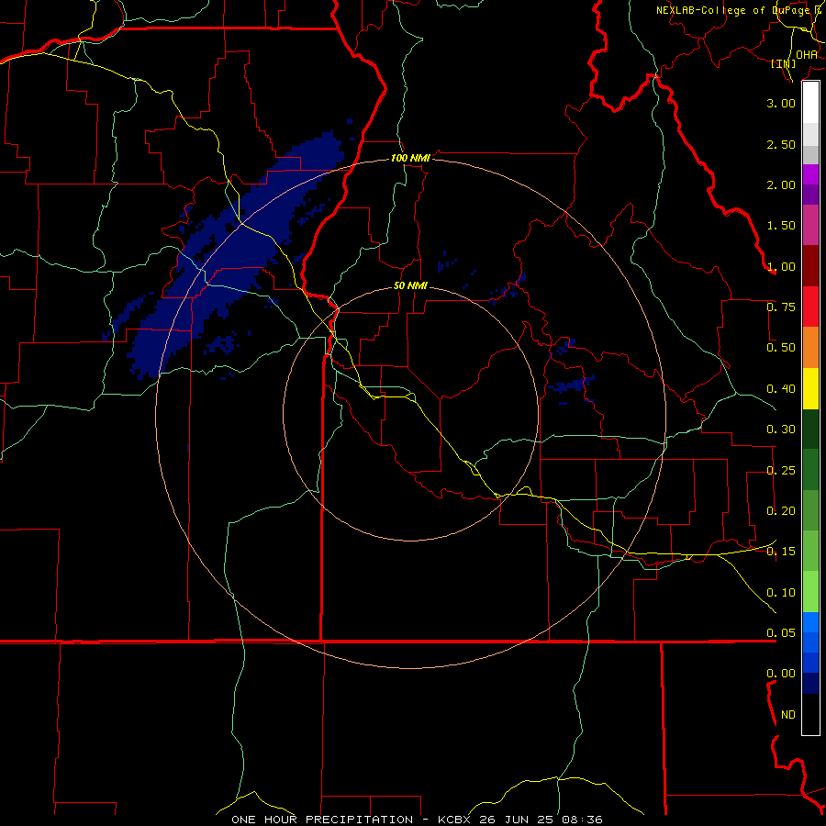Select the magenta legend color above 2.00
Screen dimensions: 826x826
[810, 174]
